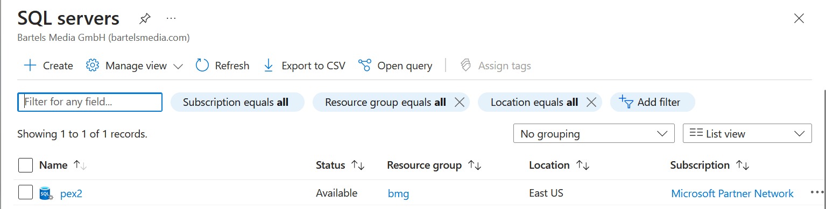The image size is (826, 209).
Task: Sort by Subscription column
Action: [709, 165]
